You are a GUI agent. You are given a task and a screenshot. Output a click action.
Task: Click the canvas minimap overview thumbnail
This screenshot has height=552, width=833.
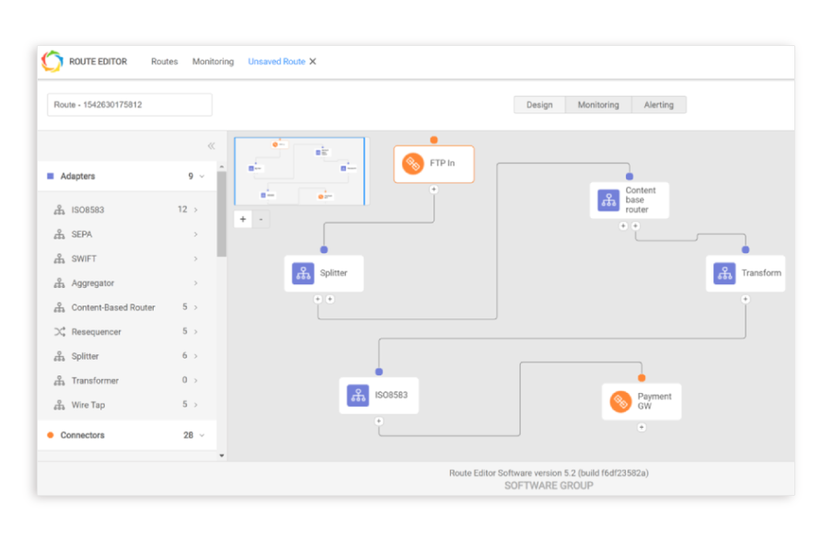(301, 171)
